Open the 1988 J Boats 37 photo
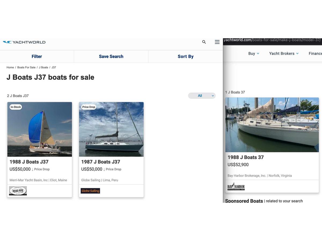This screenshot has height=241, width=322. (272, 125)
